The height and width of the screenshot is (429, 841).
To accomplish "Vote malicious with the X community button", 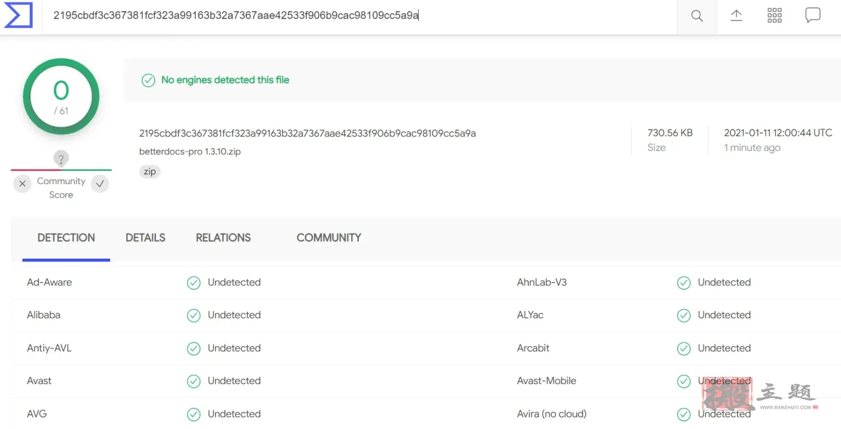I will coord(22,184).
